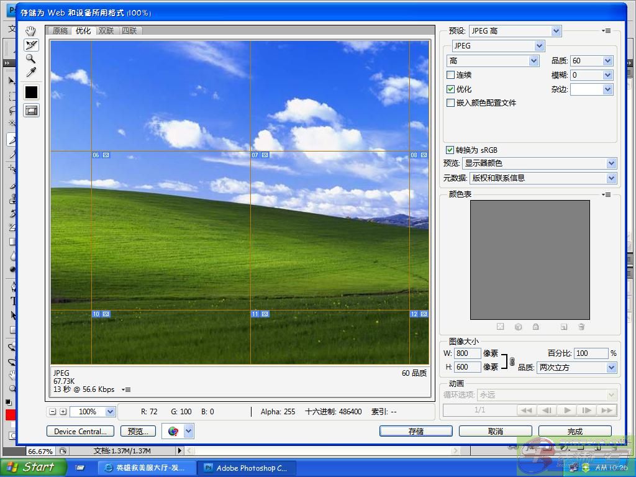
Task: Open the 英雄救美服大厅 browser taskbar item
Action: pos(147,468)
